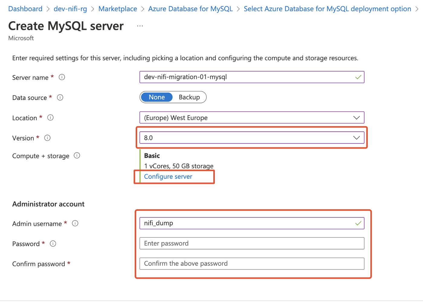Click the Password info icon
The width and height of the screenshot is (423, 302).
(x=53, y=244)
